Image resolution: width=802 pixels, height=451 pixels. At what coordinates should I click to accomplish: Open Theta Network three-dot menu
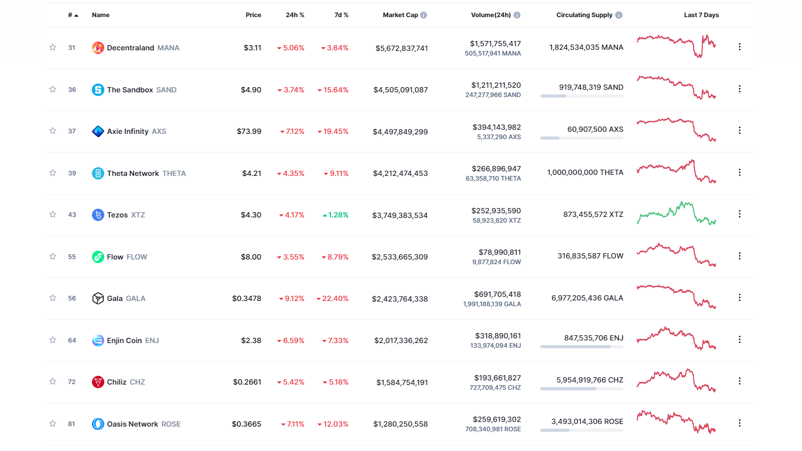(x=740, y=172)
